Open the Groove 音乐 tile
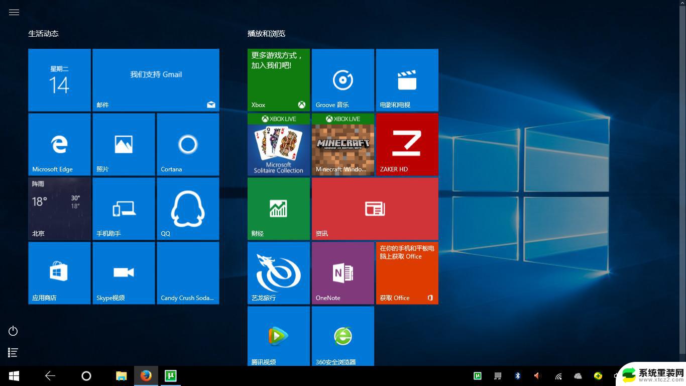 [343, 80]
